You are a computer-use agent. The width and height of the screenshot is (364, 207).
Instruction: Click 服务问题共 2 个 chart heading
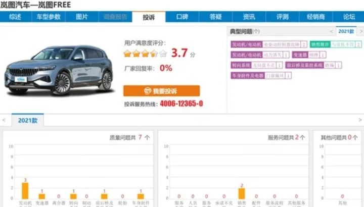coord(287,137)
